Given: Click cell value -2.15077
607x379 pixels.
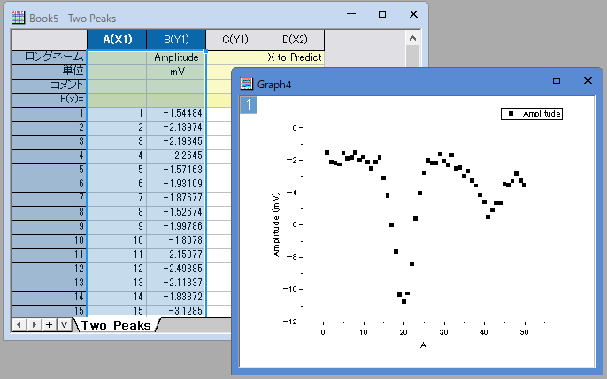Looking at the screenshot, I should (176, 255).
